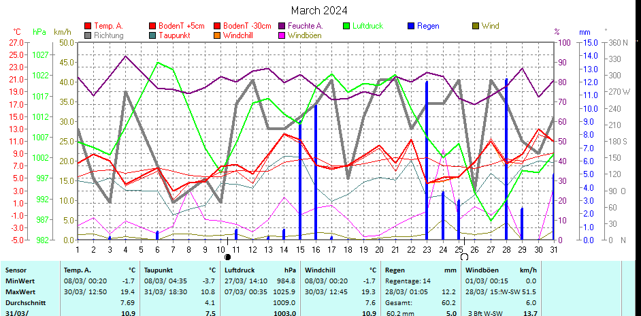Click the Luftdruck legend label

[368, 26]
